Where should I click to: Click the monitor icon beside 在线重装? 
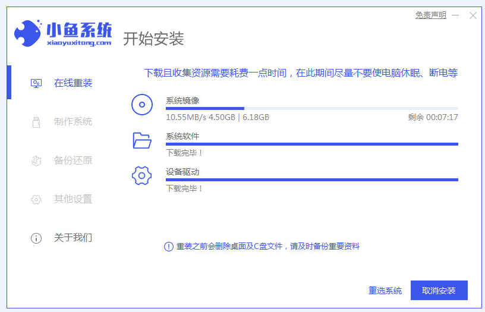[36, 83]
